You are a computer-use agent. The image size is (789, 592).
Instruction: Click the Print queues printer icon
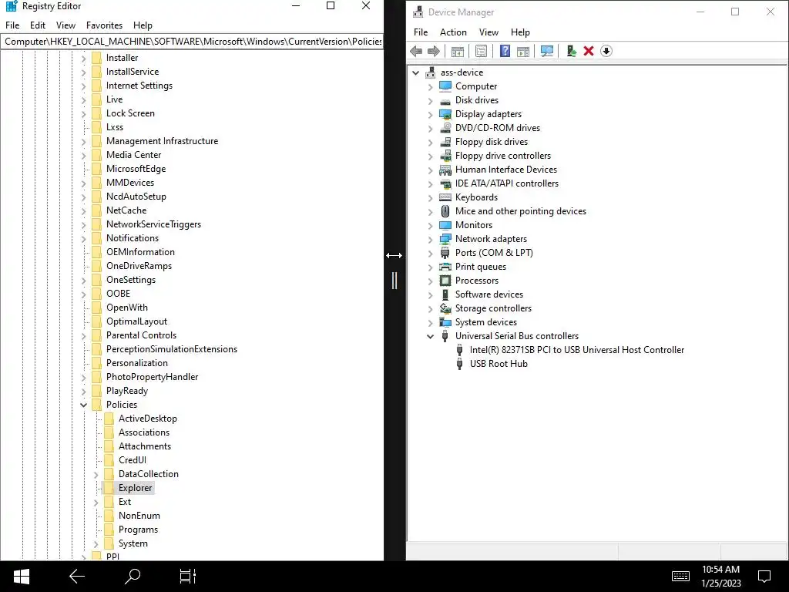click(x=445, y=267)
